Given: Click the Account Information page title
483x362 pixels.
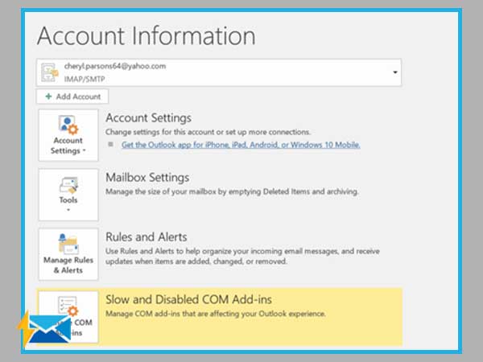Looking at the screenshot, I should (x=147, y=36).
